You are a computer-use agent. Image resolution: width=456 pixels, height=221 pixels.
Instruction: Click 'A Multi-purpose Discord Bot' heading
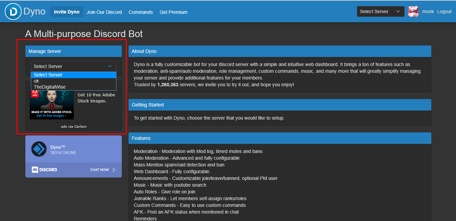click(84, 34)
